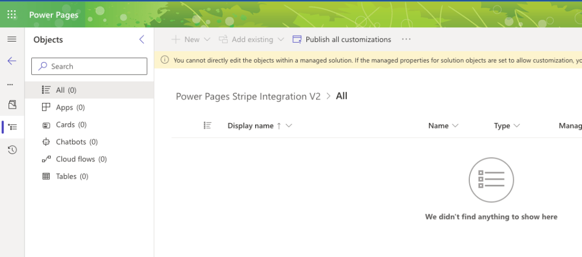Collapse the Objects pane with chevron
The image size is (582, 257).
tap(142, 39)
